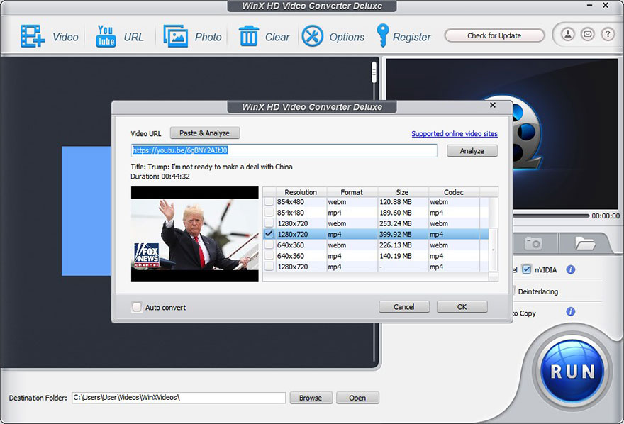Click the Analyze button
The height and width of the screenshot is (424, 624).
(x=472, y=151)
